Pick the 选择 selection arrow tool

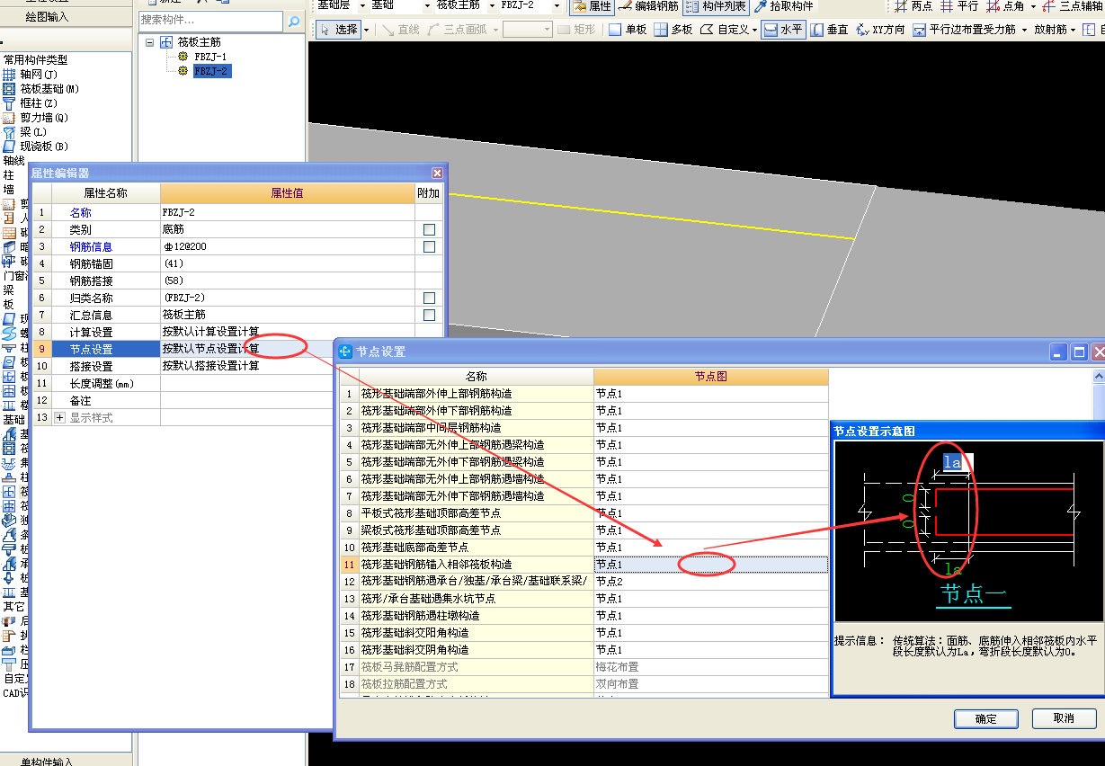click(339, 29)
